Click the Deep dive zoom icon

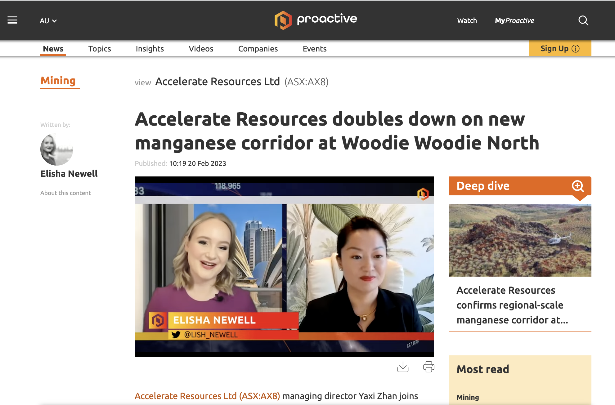click(578, 186)
